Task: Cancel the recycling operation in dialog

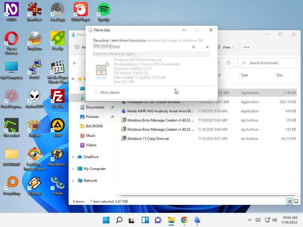Action: (x=207, y=47)
